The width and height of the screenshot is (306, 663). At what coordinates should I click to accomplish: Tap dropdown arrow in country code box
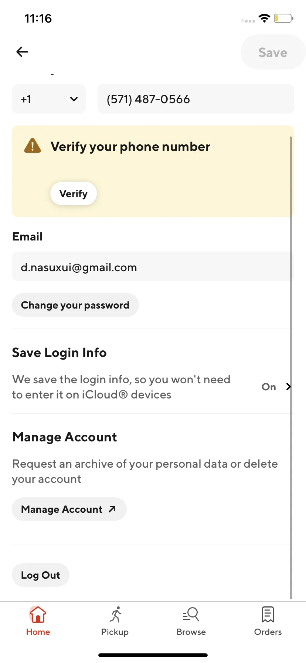tap(74, 99)
